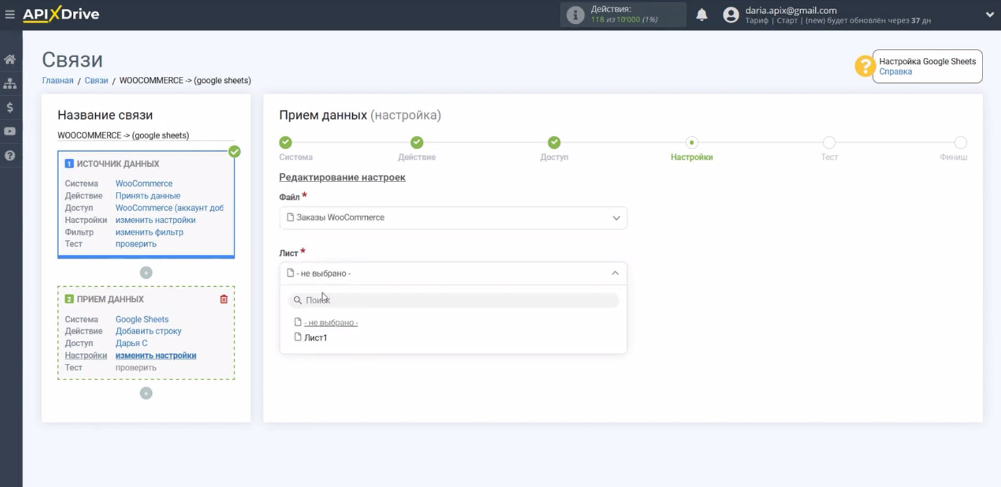The image size is (1001, 487).
Task: Go to Связи breadcrumb
Action: pos(96,81)
